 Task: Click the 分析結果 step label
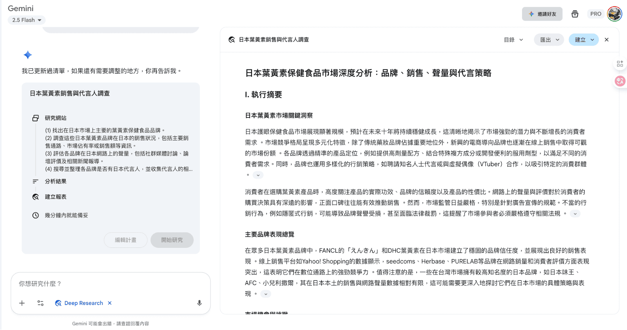point(56,181)
